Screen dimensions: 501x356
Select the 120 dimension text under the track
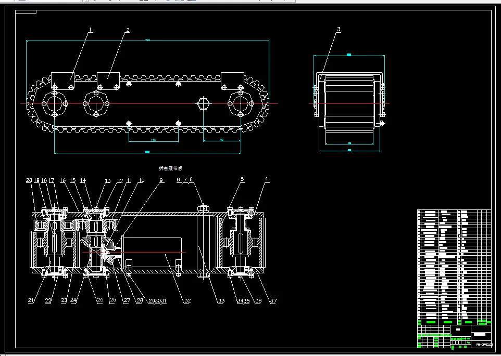[153, 140]
